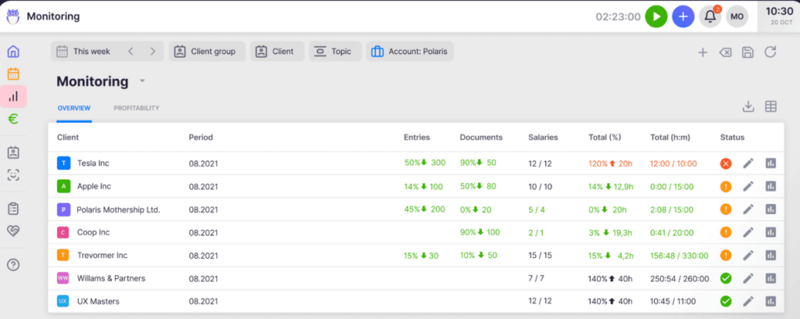The width and height of the screenshot is (800, 319).
Task: Expand the Monitoring title dropdown arrow
Action: click(142, 81)
